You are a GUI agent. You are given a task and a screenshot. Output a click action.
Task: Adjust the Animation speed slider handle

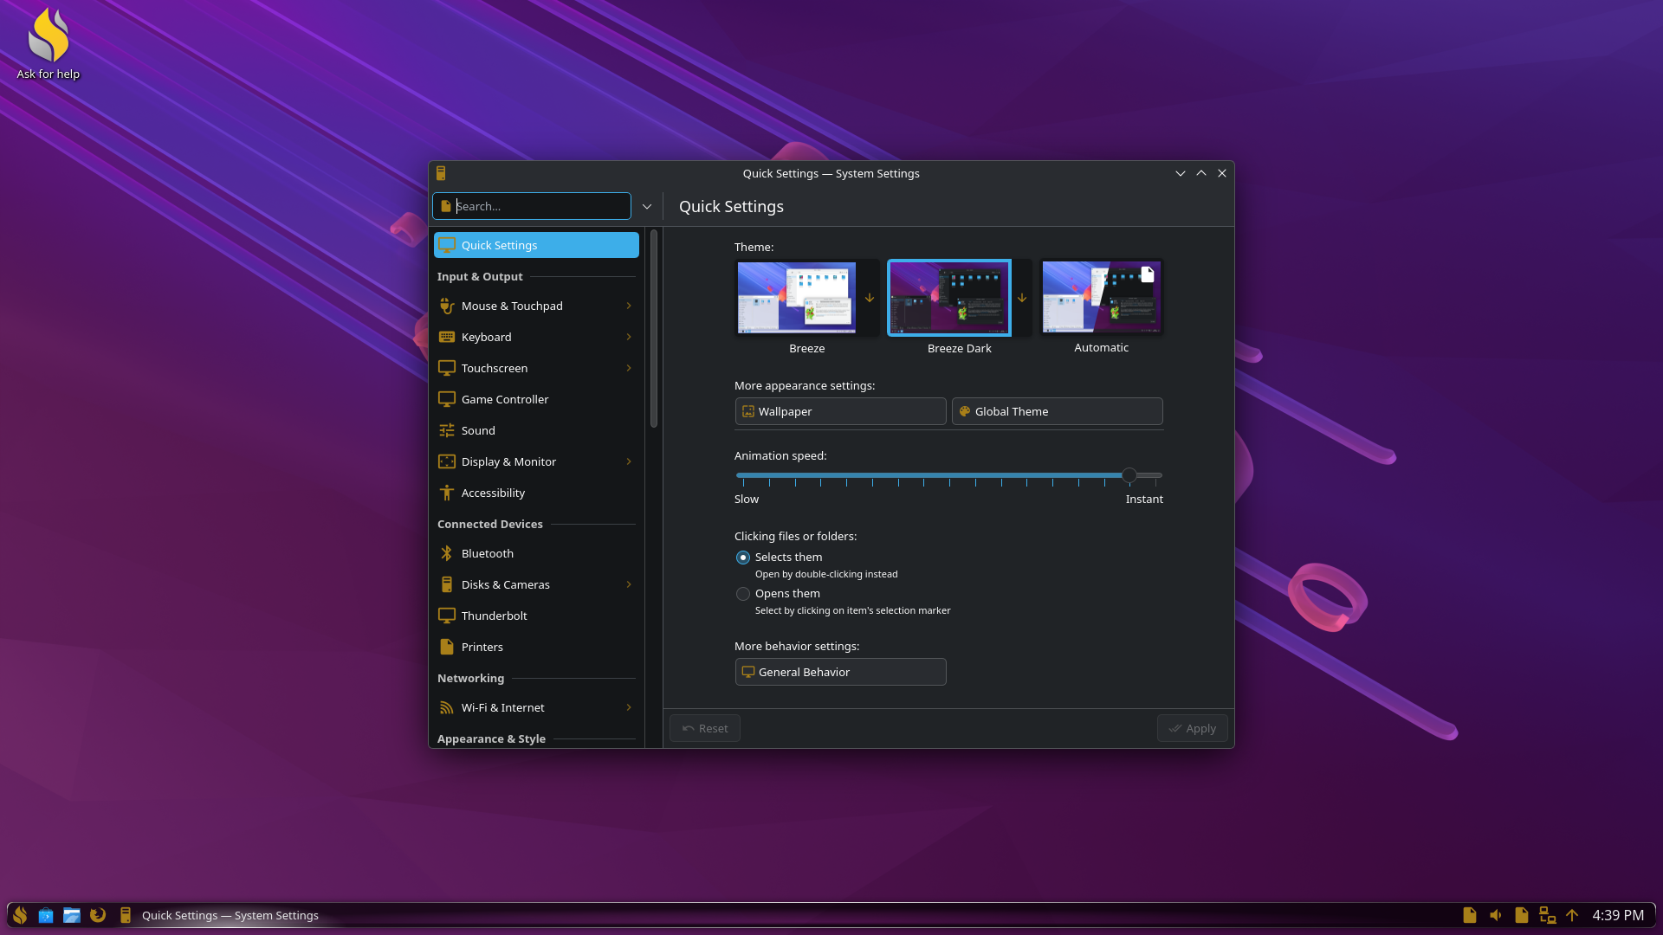click(x=1129, y=475)
